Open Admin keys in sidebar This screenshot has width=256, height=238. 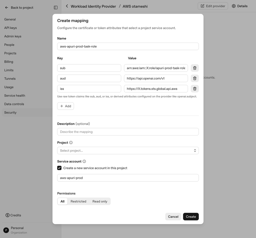[13, 36]
